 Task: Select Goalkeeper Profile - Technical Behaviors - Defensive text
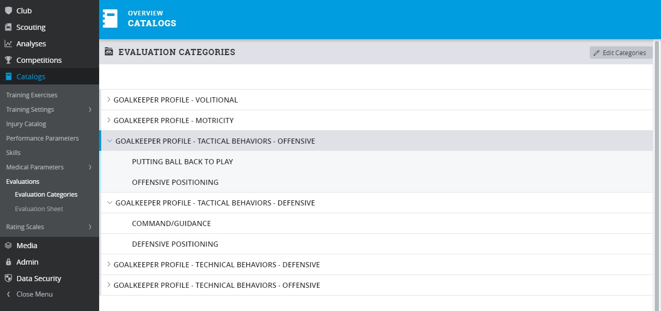[217, 265]
